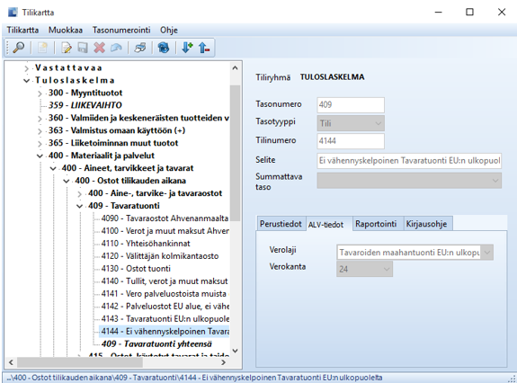Select account 4110 - Yhteisöhankinnat
The height and width of the screenshot is (383, 517).
[x=146, y=244]
